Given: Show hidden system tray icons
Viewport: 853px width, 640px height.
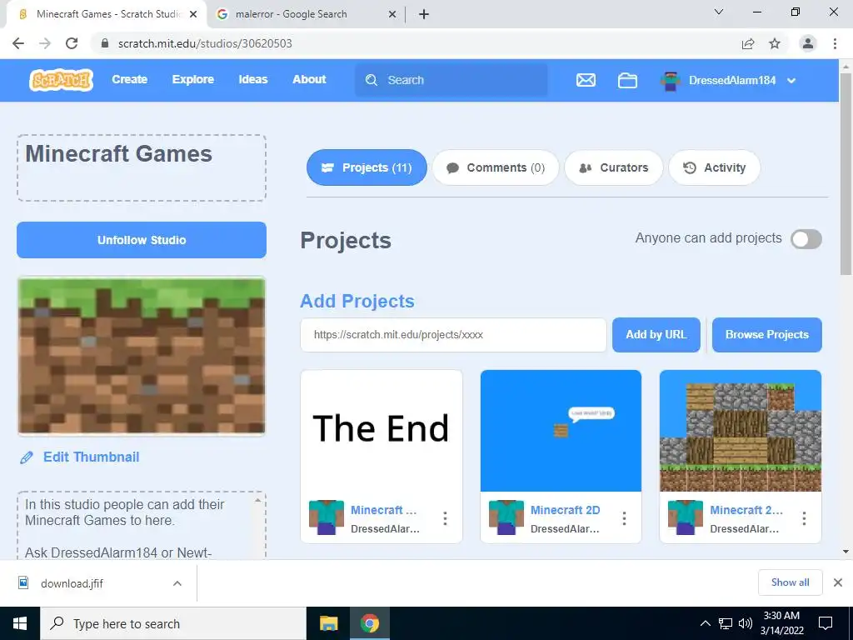Looking at the screenshot, I should [705, 623].
